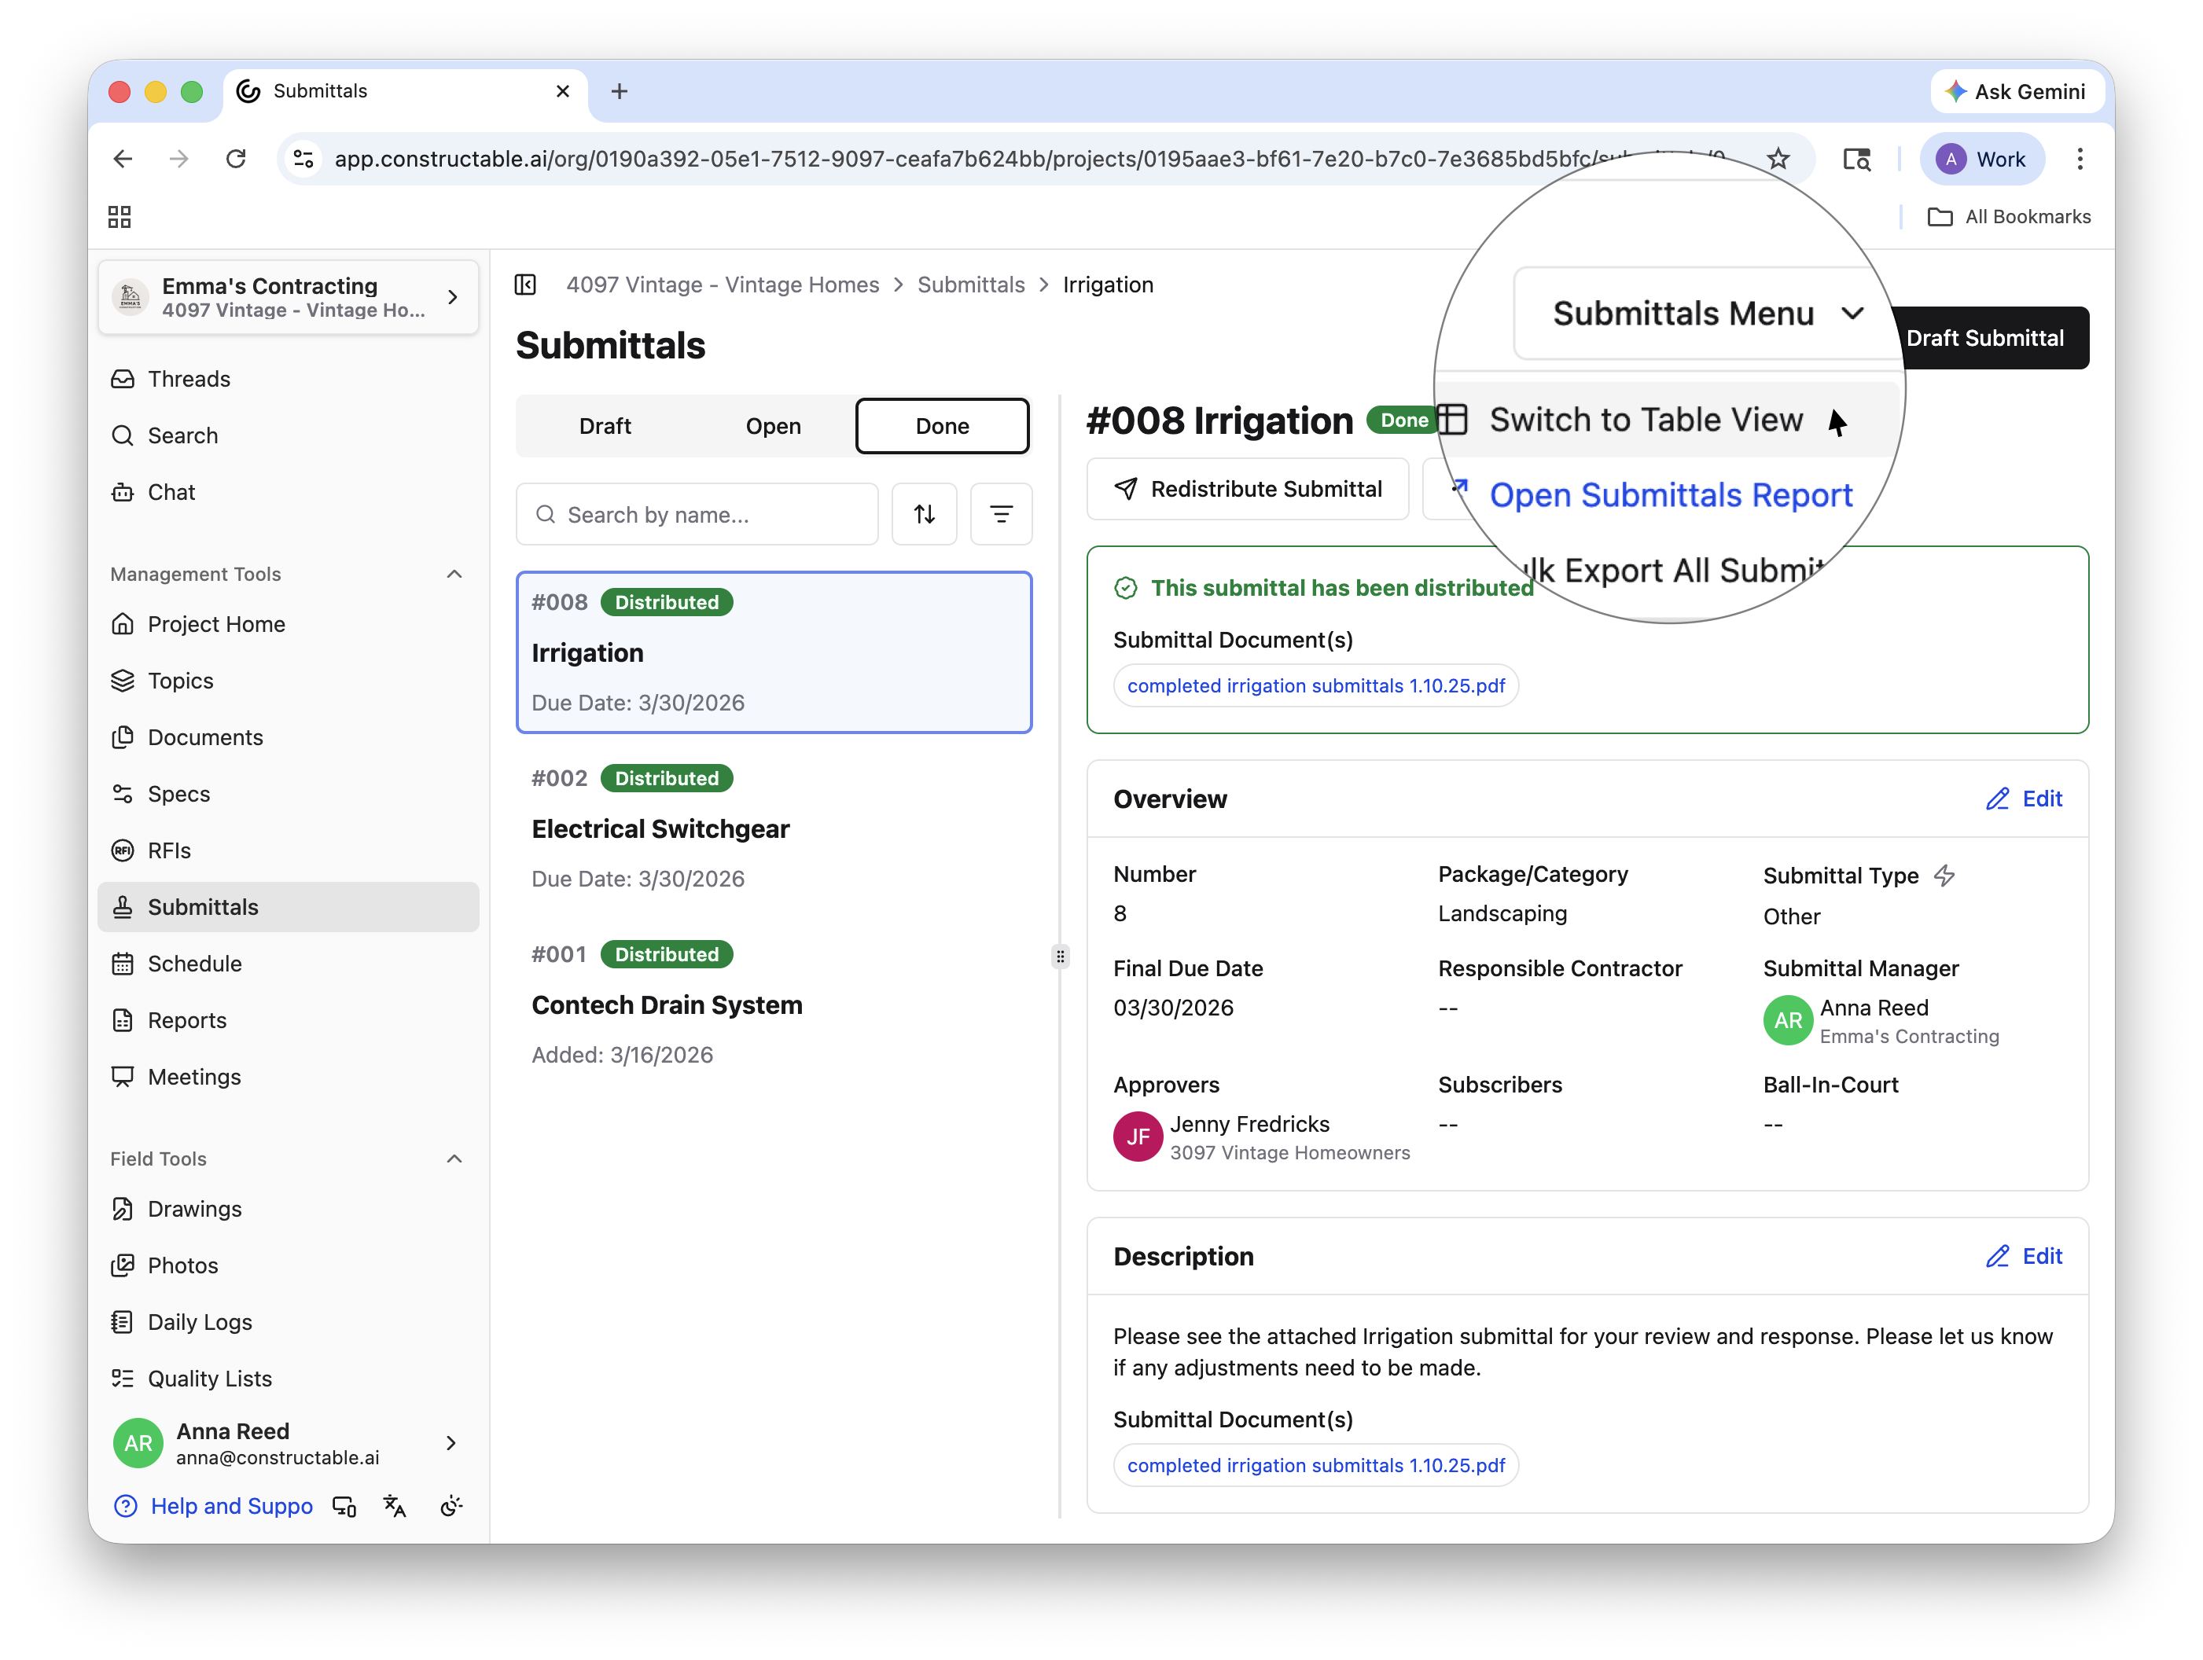Select the Submittals sidebar item
Viewport: 2203px width, 1660px height.
tap(288, 907)
